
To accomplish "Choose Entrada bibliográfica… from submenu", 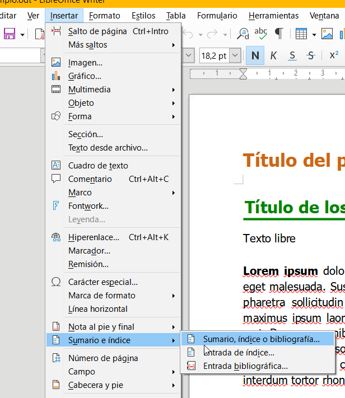I will tap(245, 366).
